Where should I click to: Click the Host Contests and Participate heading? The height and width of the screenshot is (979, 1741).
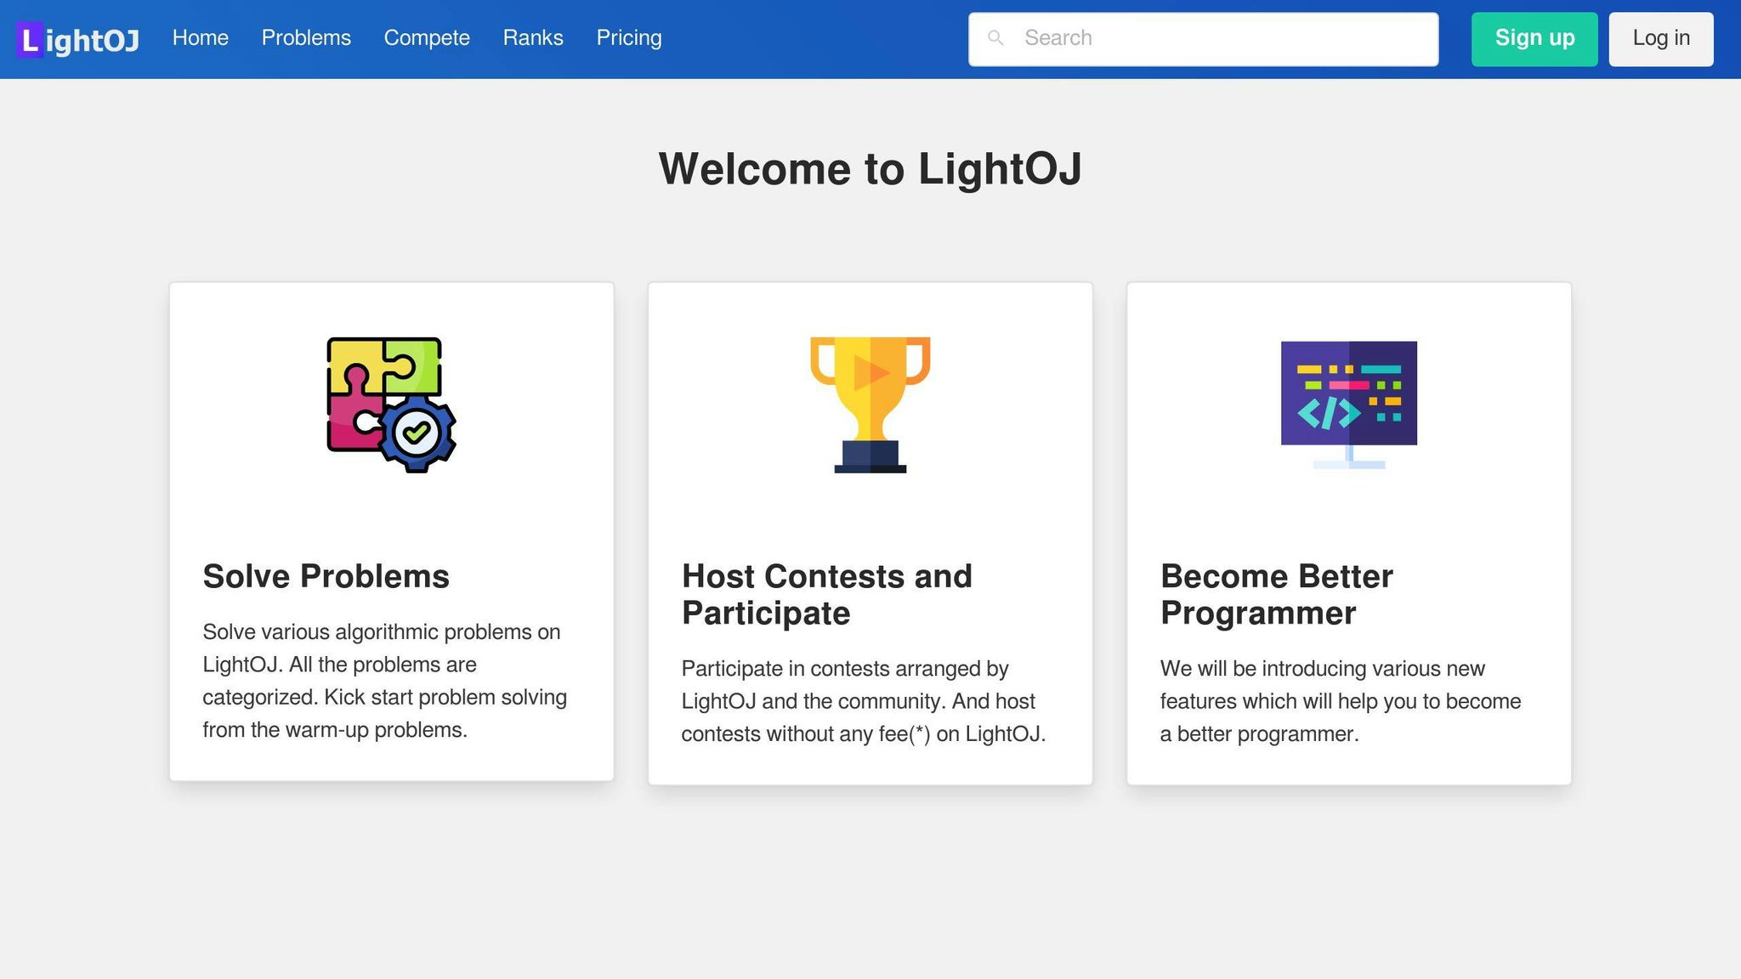[x=826, y=594]
